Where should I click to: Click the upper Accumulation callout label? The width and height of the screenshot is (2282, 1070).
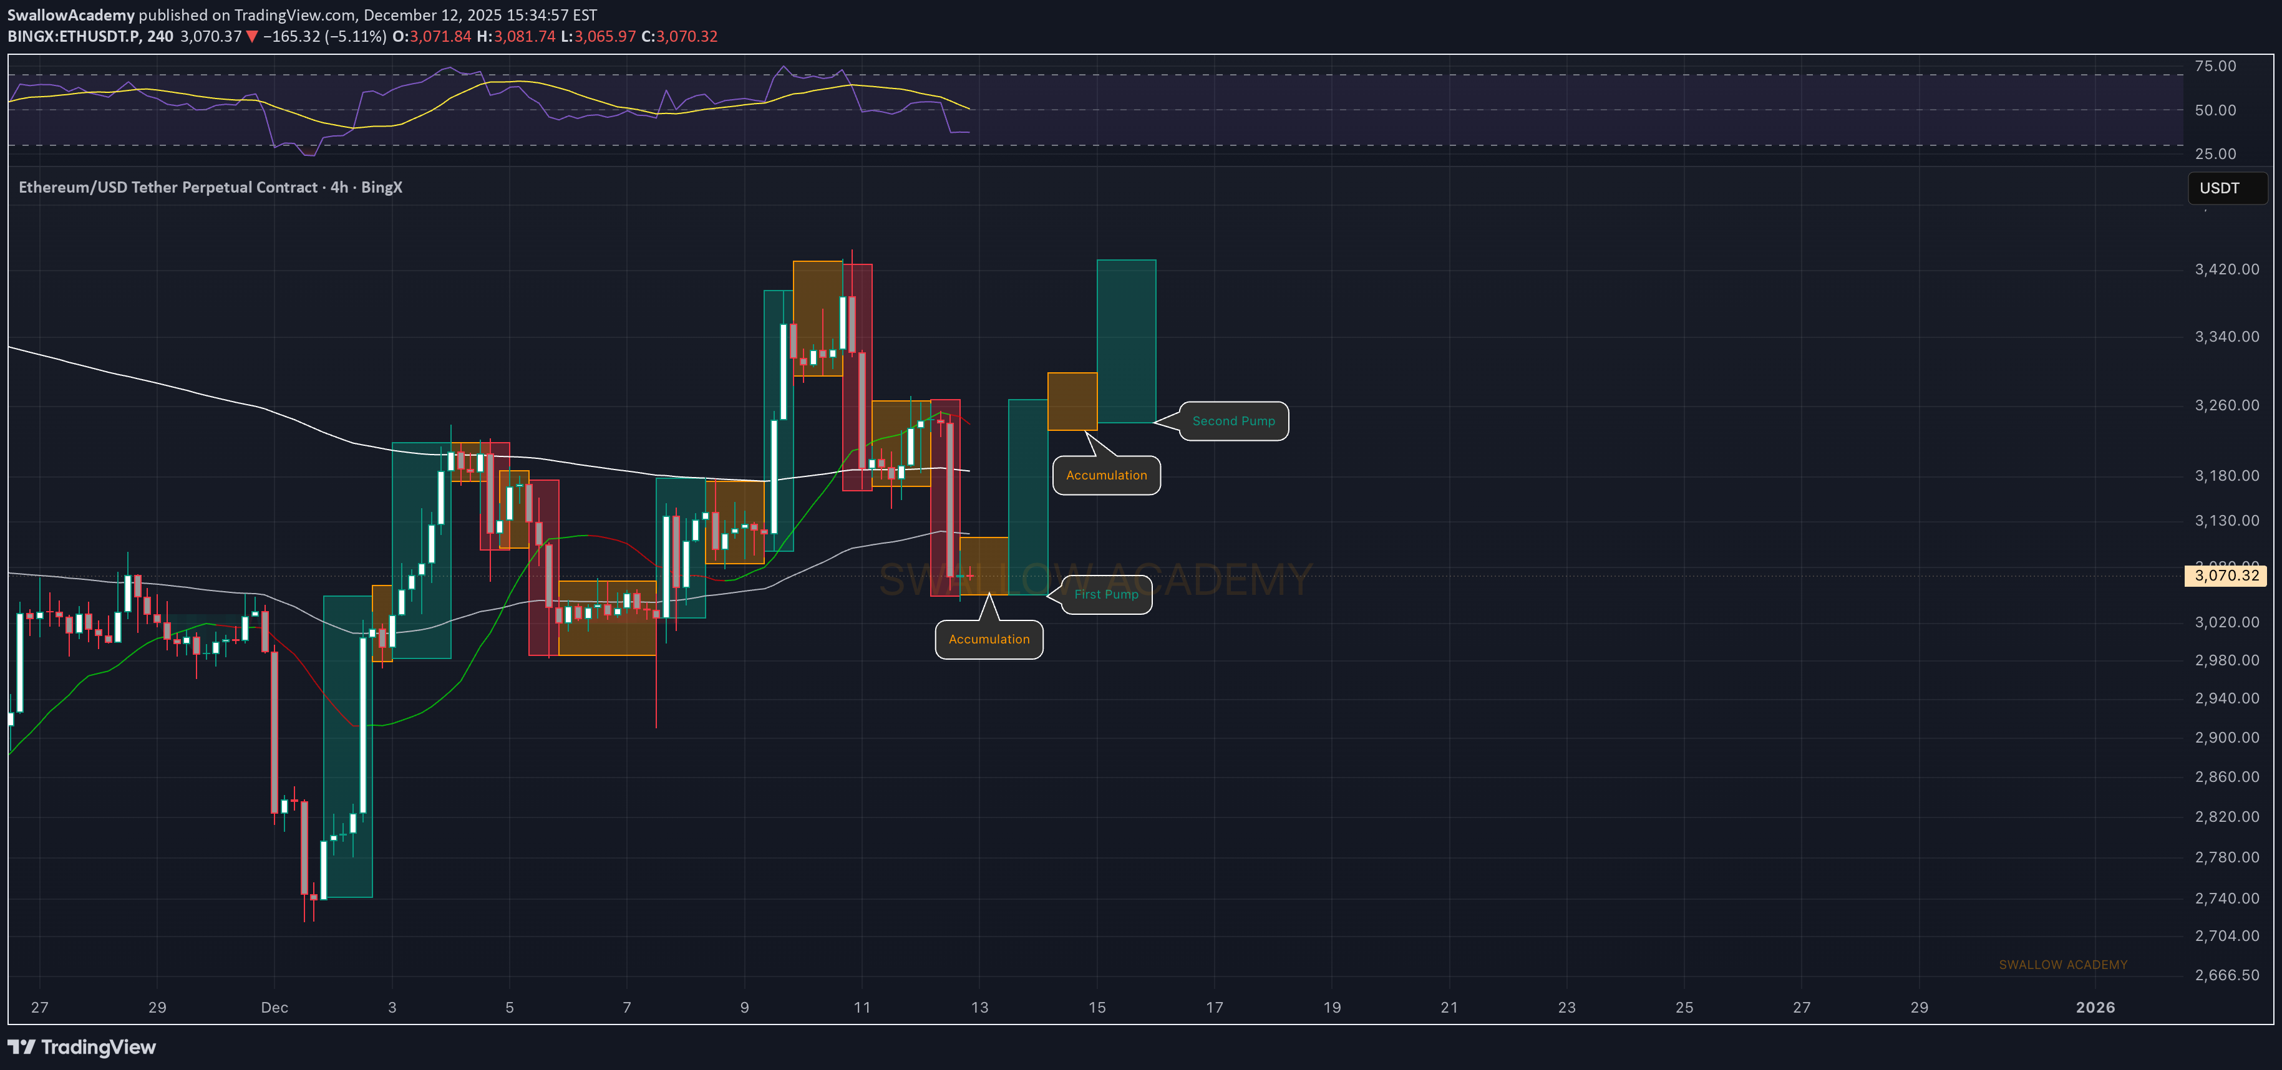(x=1105, y=476)
